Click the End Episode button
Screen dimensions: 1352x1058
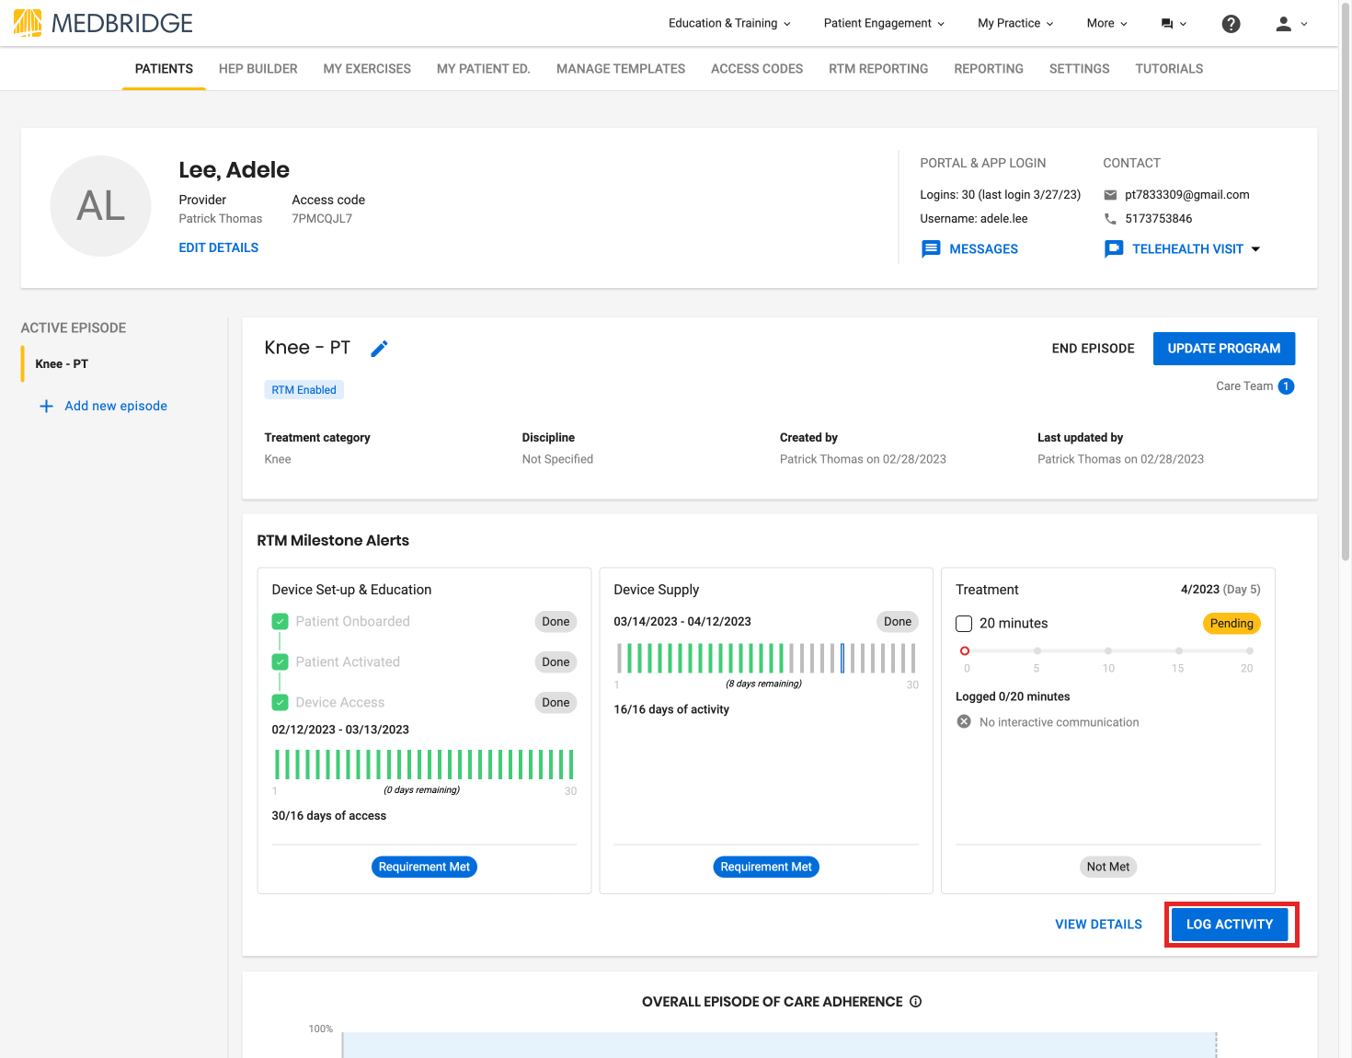coord(1093,349)
